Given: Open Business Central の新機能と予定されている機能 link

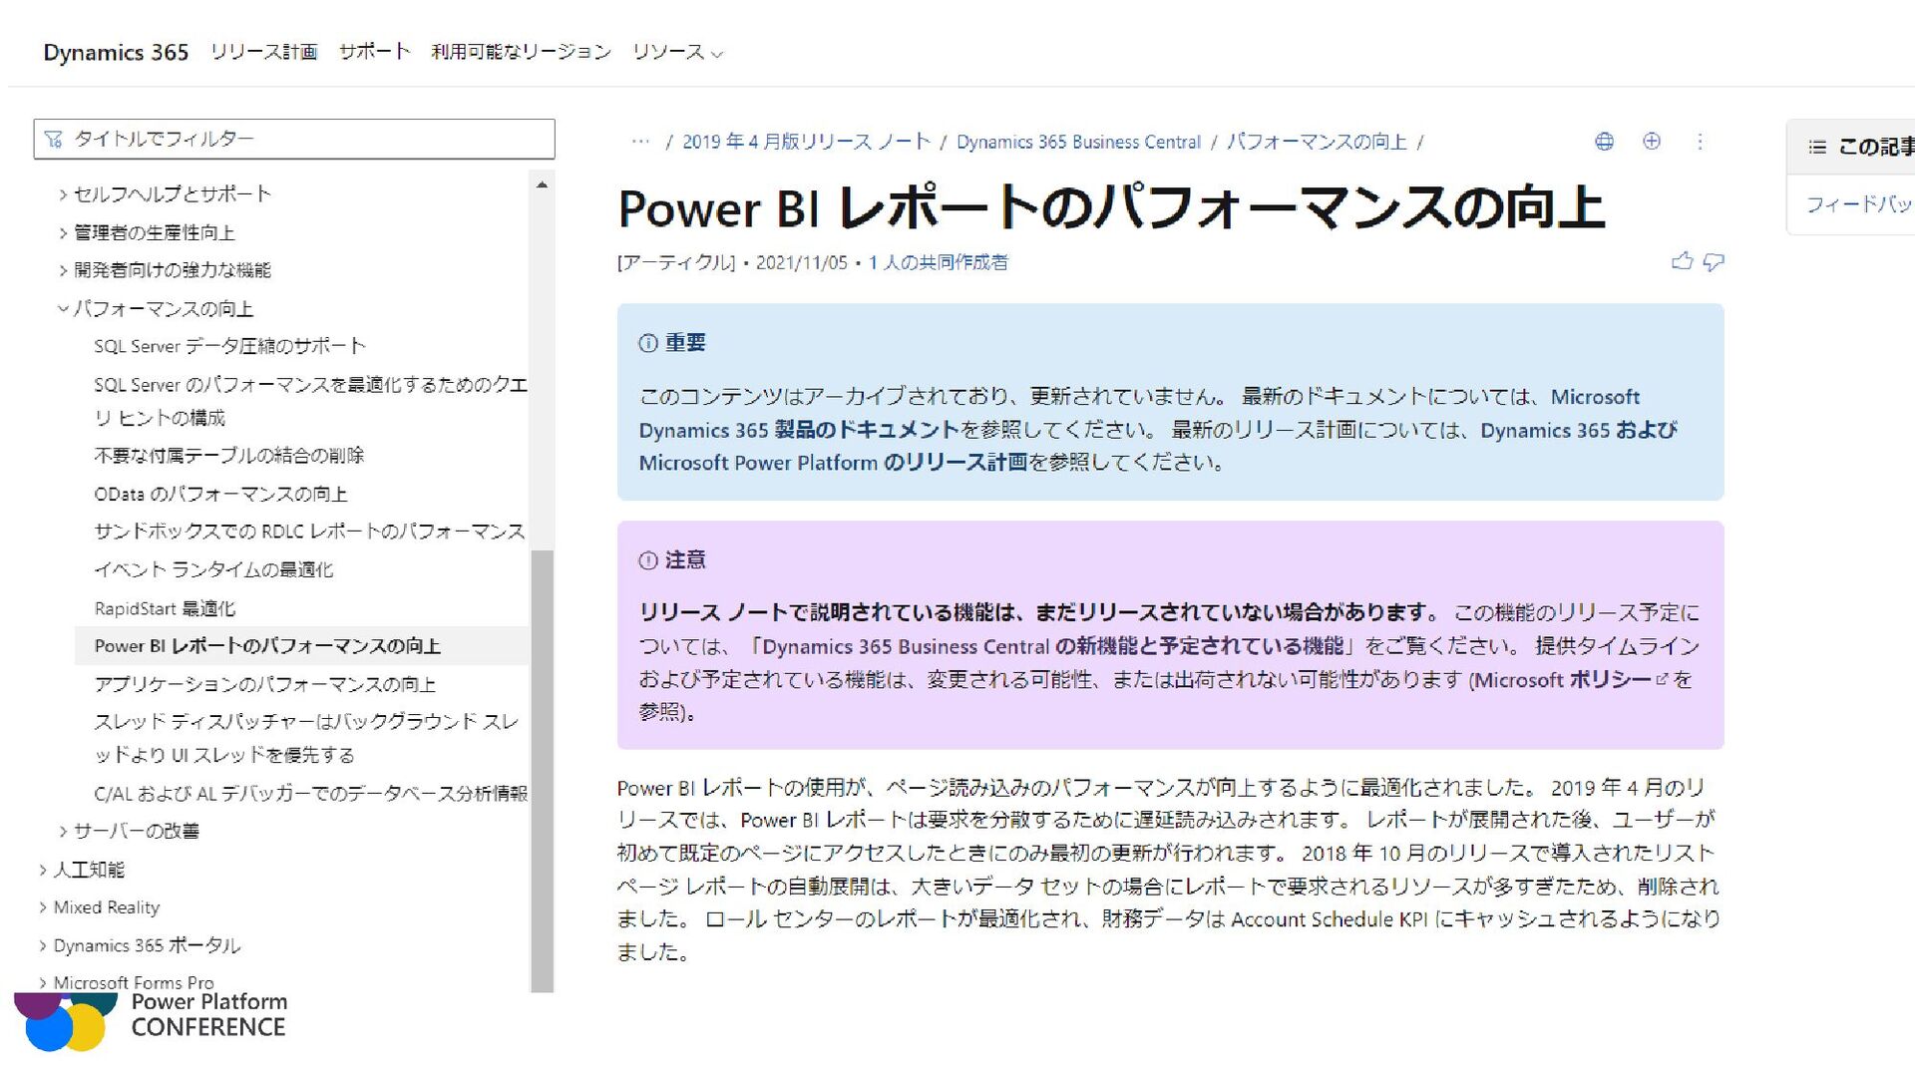Looking at the screenshot, I should (1053, 646).
